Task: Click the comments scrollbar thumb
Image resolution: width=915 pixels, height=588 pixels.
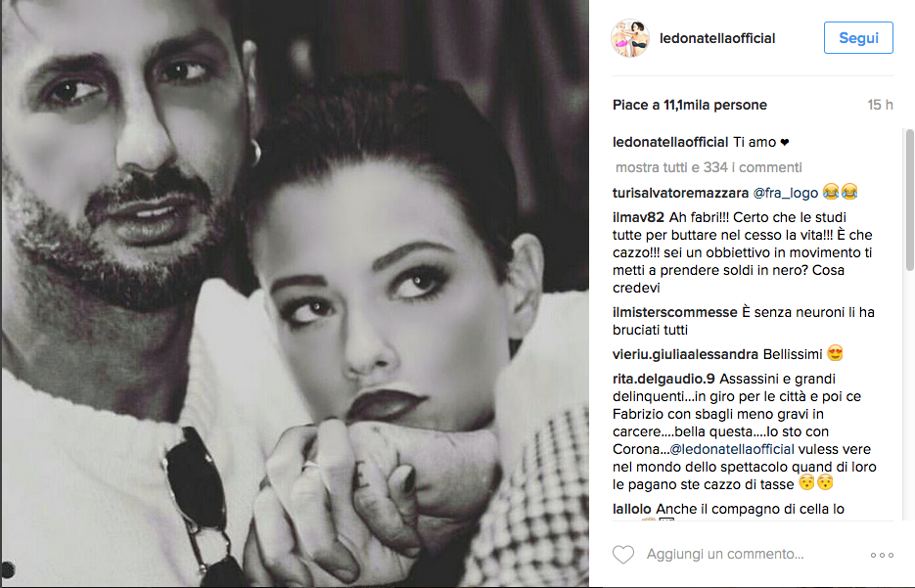Action: coord(909,201)
